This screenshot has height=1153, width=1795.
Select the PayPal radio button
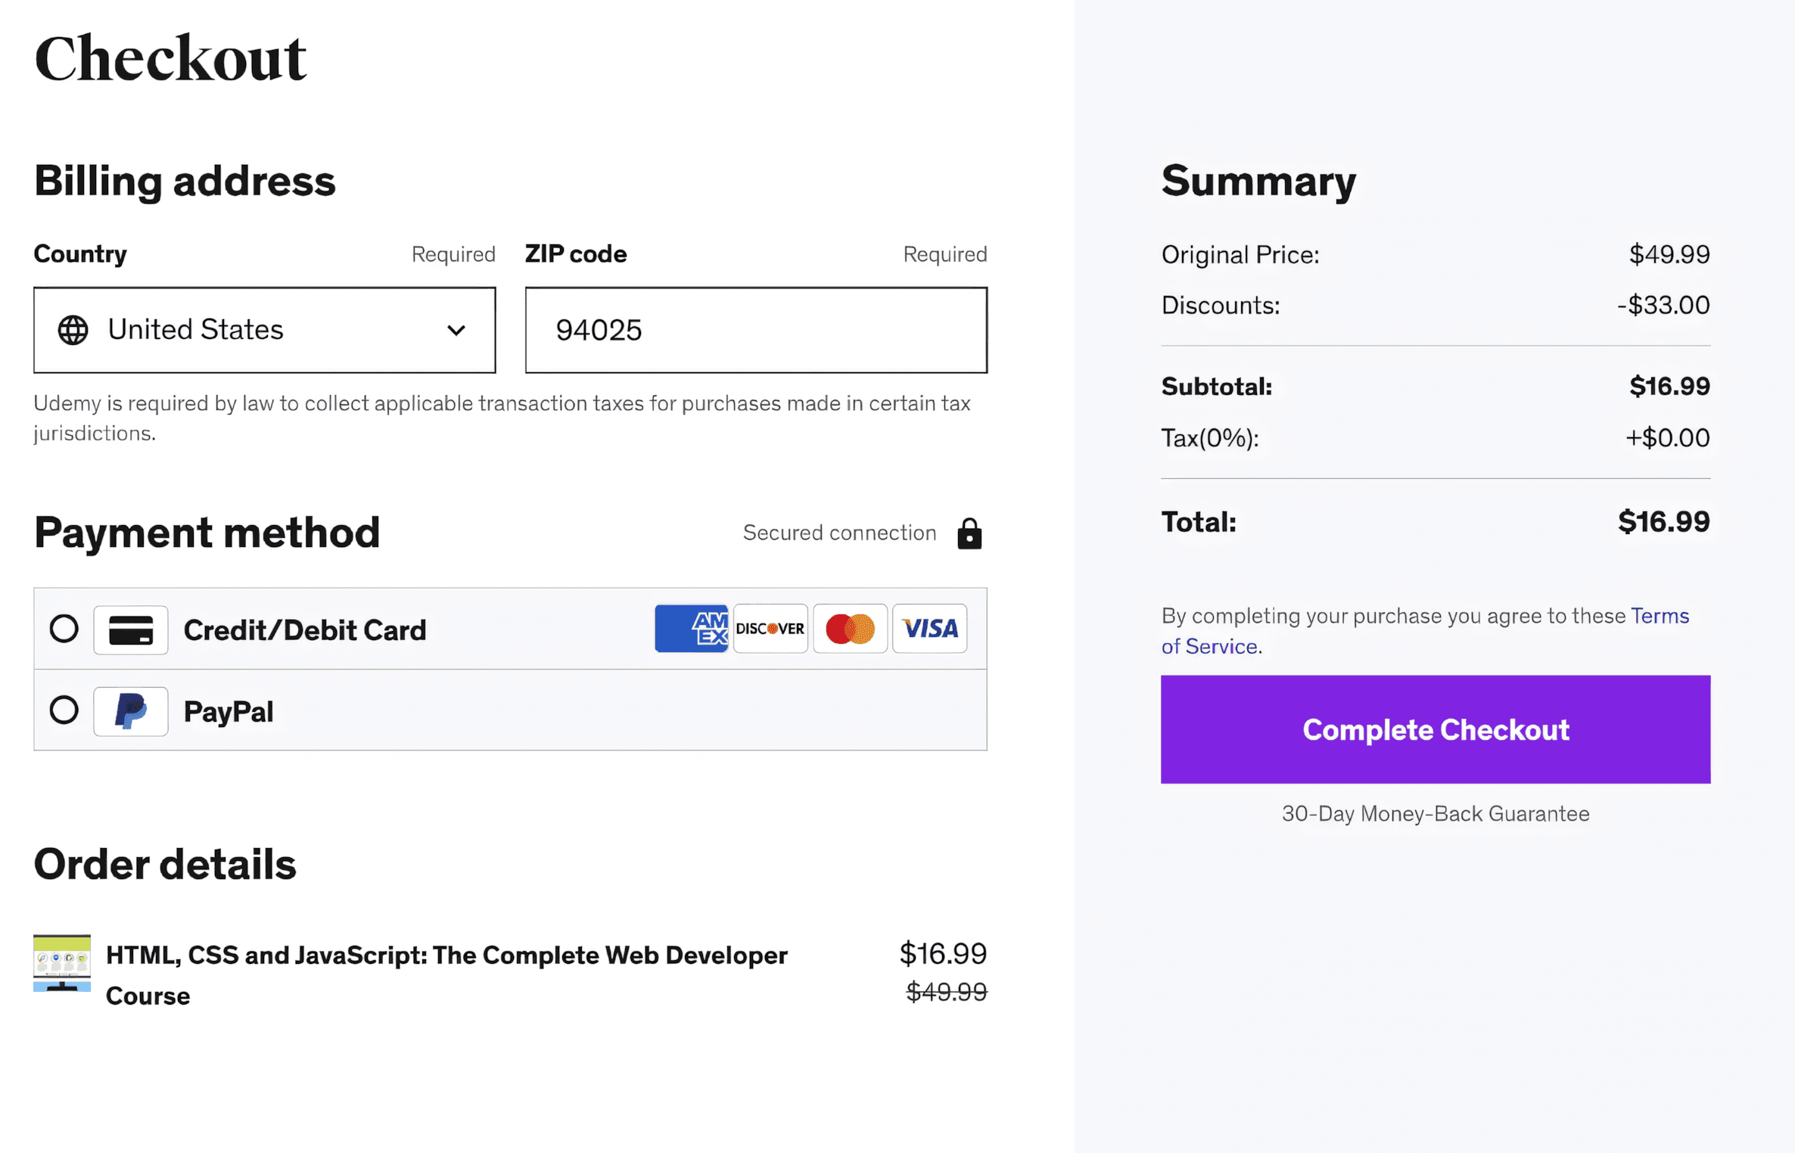[64, 710]
